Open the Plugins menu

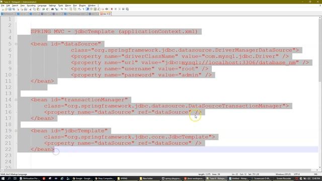pos(83,6)
